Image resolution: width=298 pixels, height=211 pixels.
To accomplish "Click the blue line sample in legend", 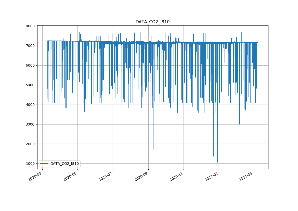I will click(x=45, y=164).
